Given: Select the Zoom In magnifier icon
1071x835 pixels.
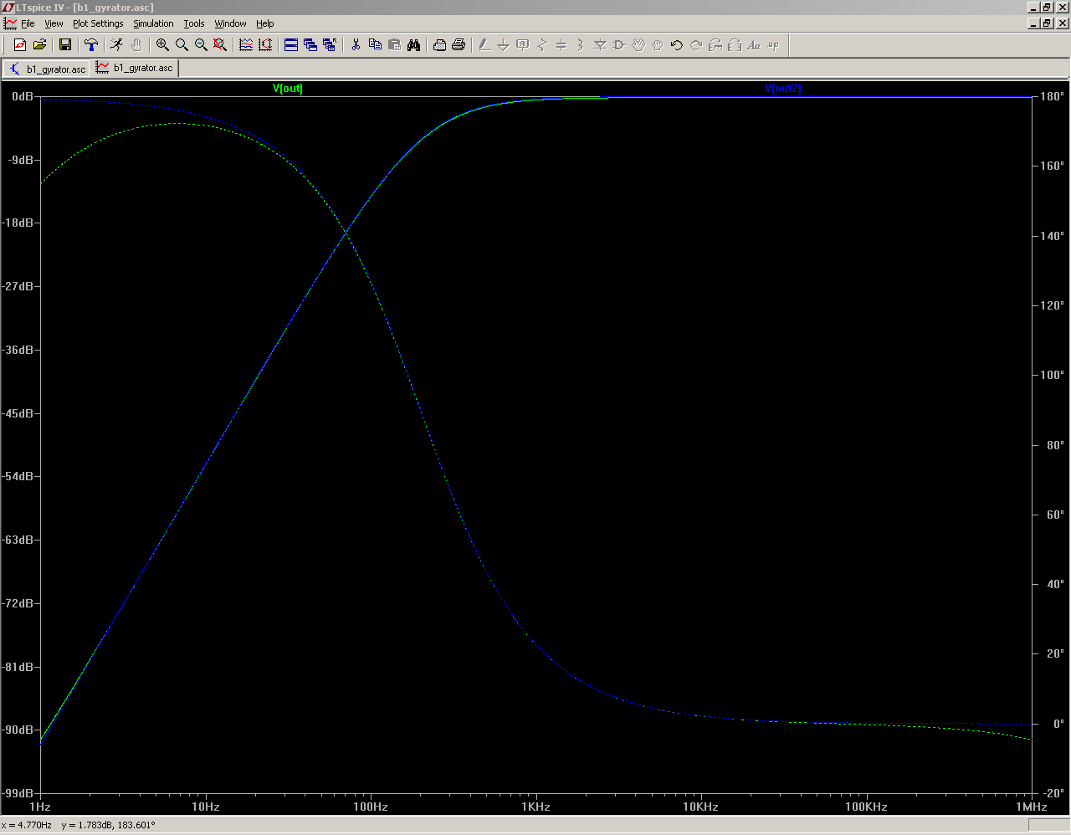Looking at the screenshot, I should pos(162,45).
